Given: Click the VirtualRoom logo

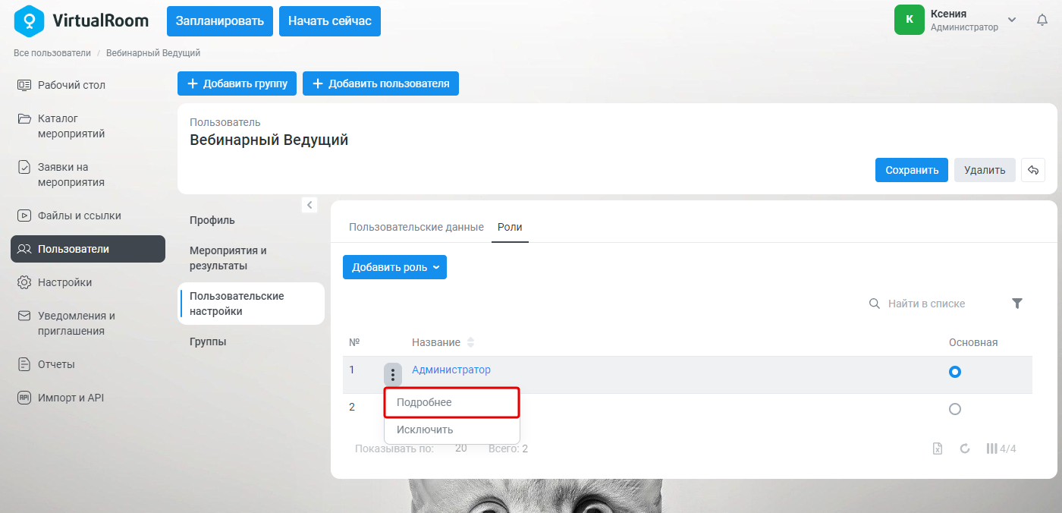Looking at the screenshot, I should click(82, 20).
